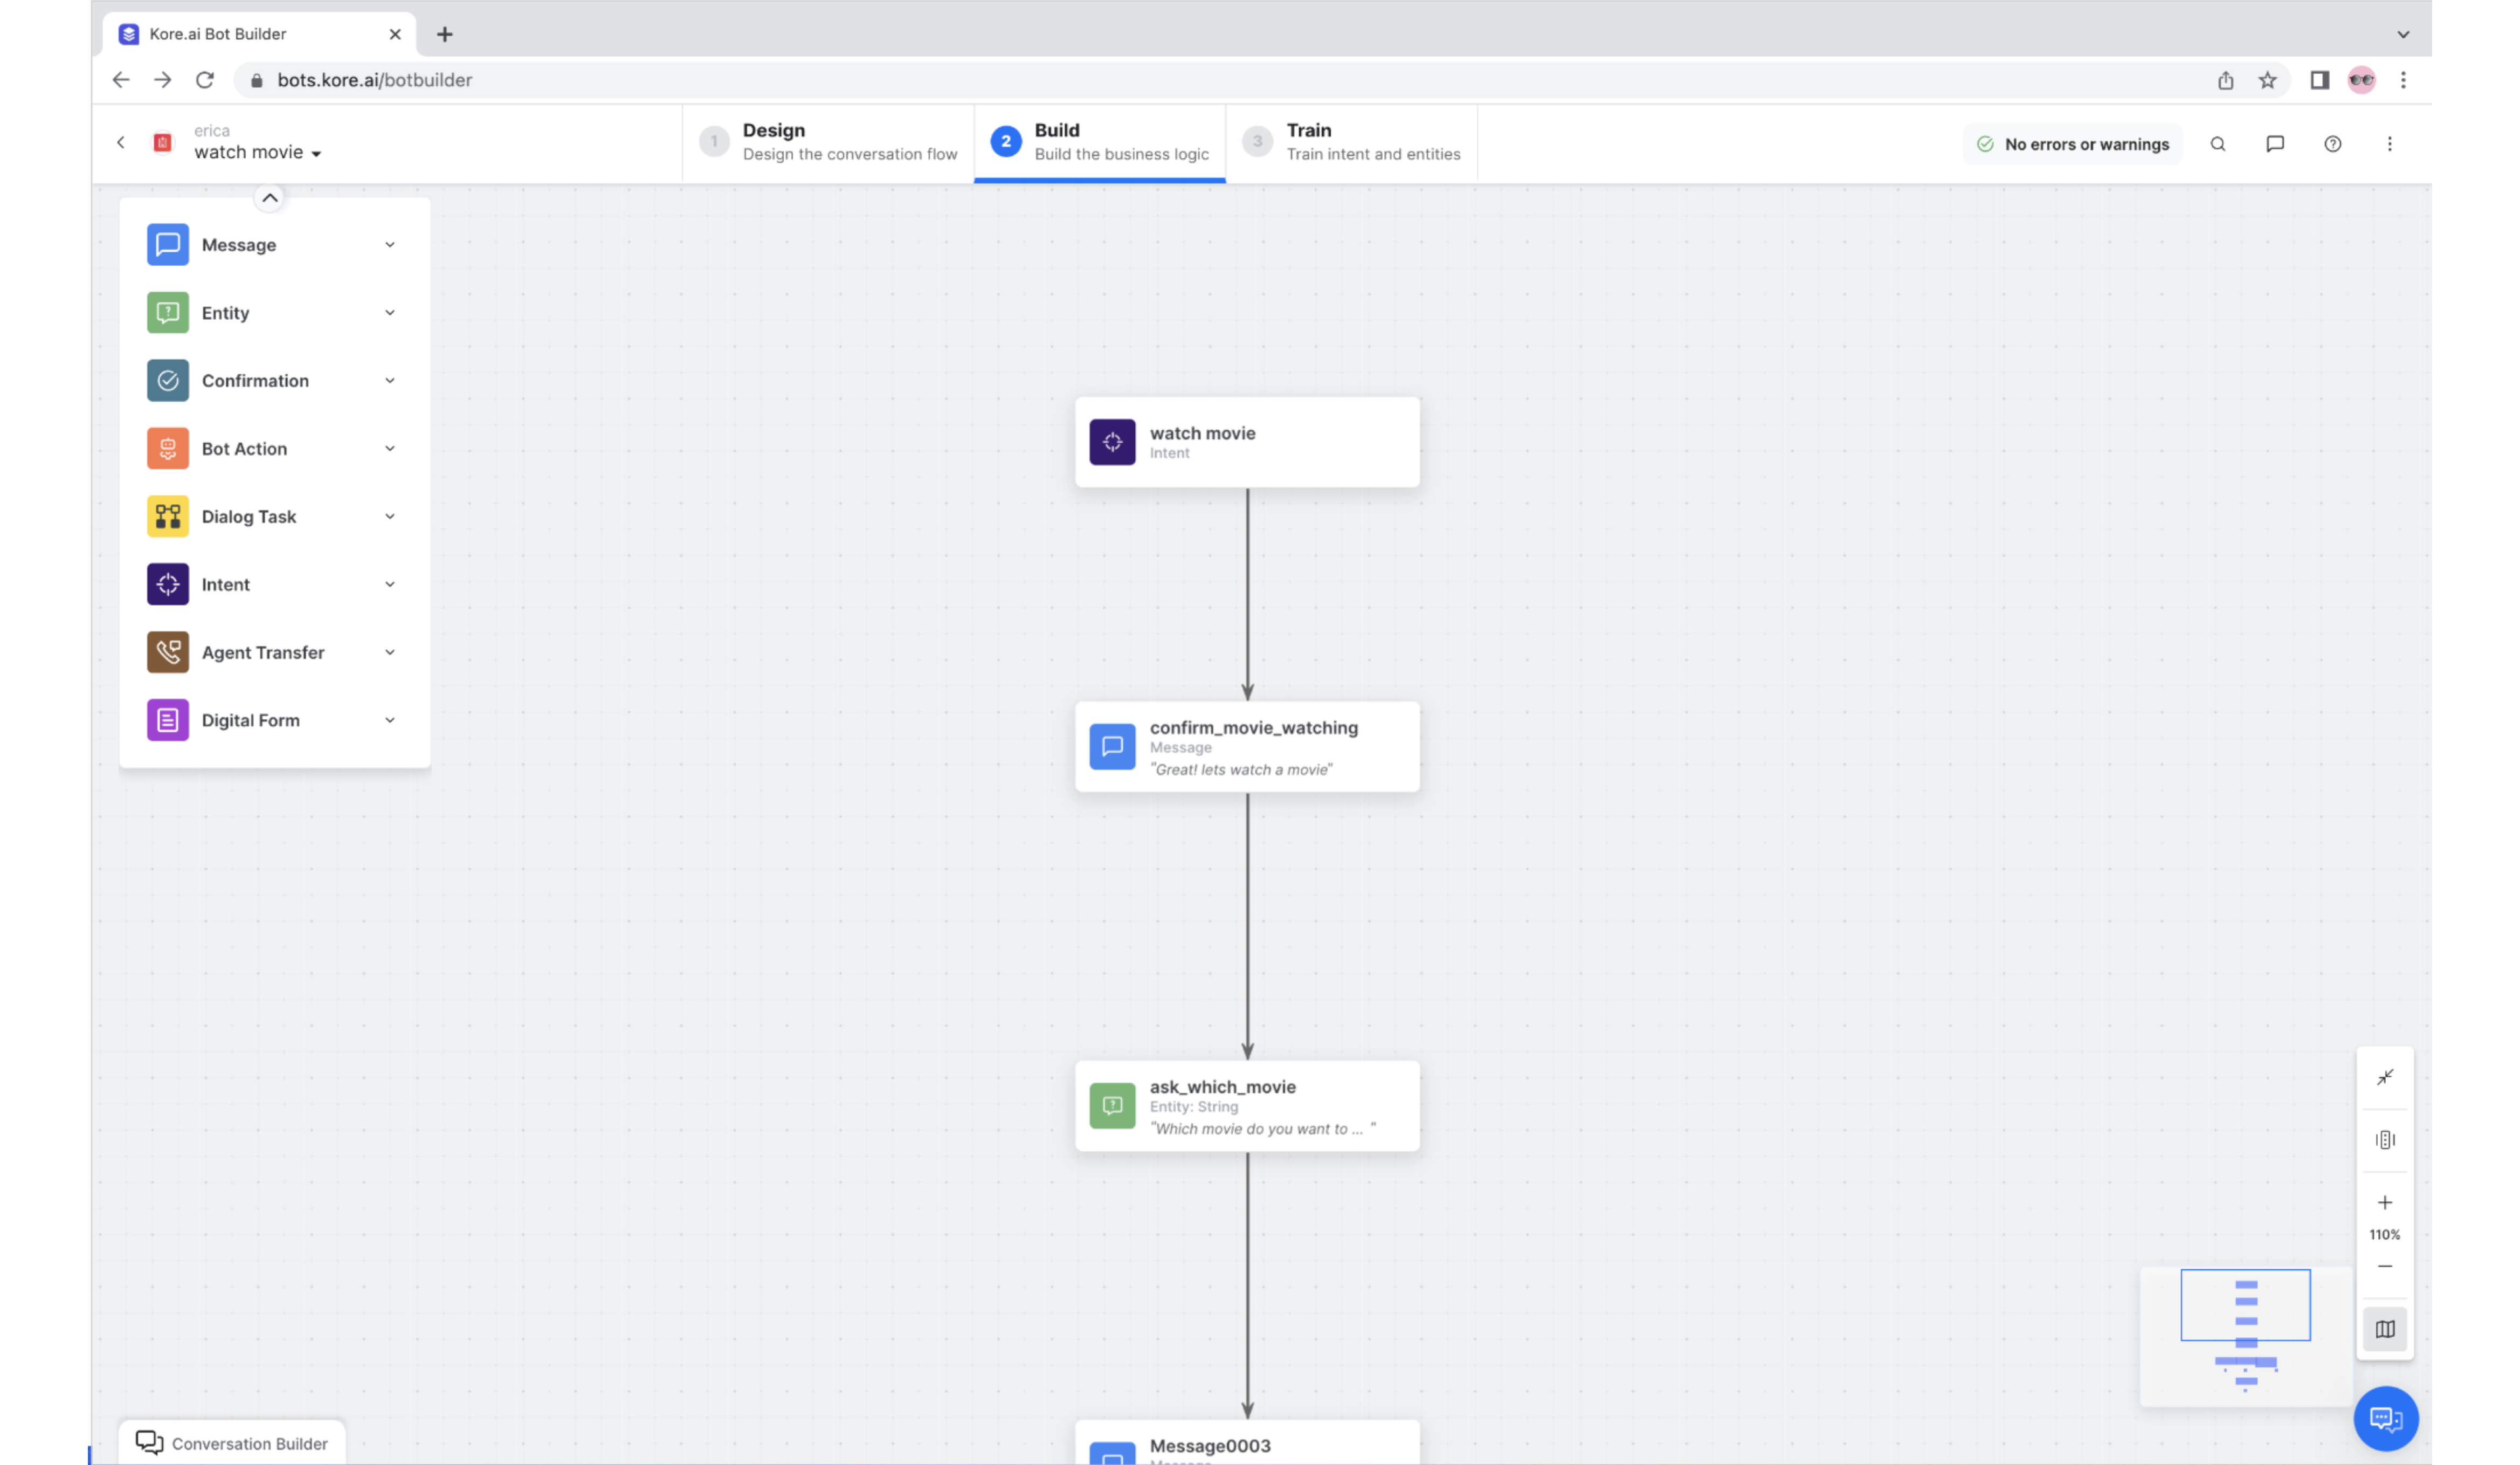This screenshot has width=2520, height=1465.
Task: Expand the Intent node chevron
Action: [x=390, y=585]
